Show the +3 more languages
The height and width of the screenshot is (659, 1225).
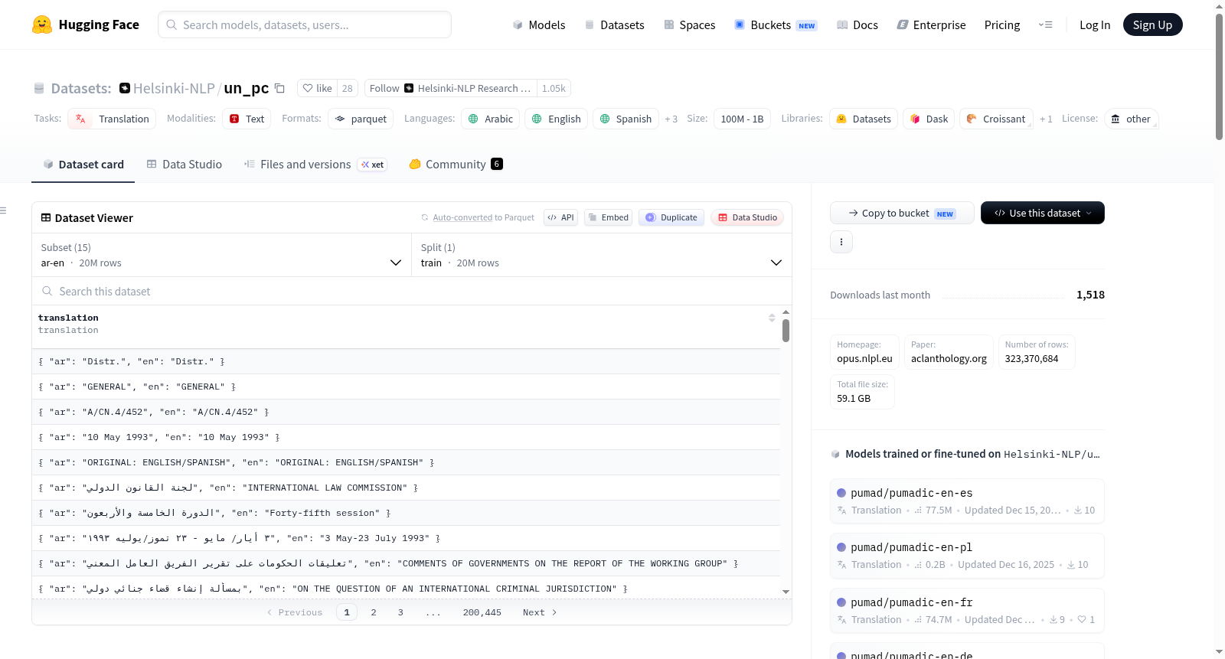[671, 119]
